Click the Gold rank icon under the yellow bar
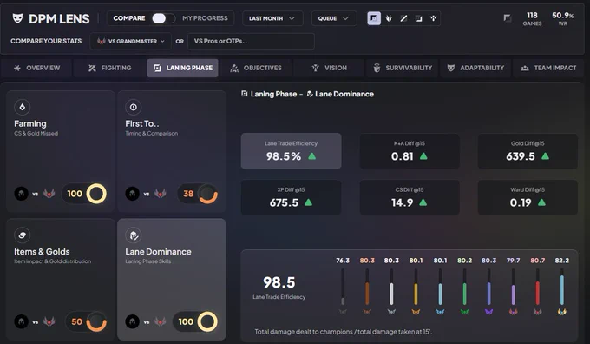Viewport: 590px width, 344px height. click(416, 312)
